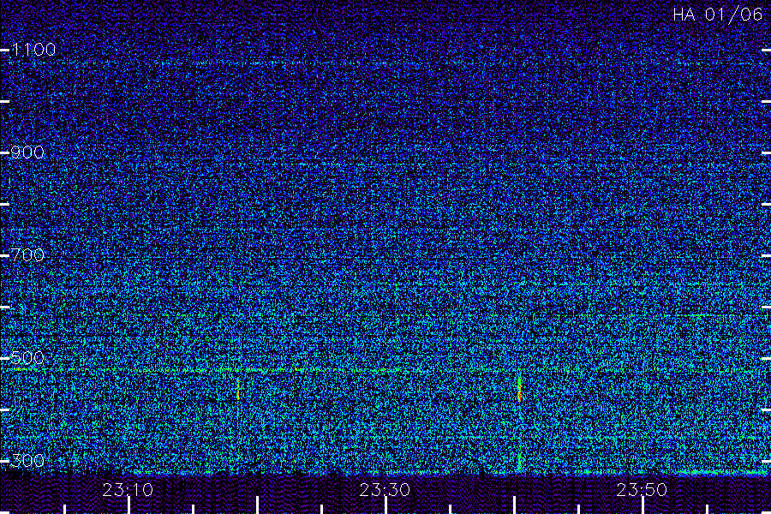Image resolution: width=771 pixels, height=514 pixels.
Task: Click the 1100 frequency axis label
Action: click(x=33, y=49)
